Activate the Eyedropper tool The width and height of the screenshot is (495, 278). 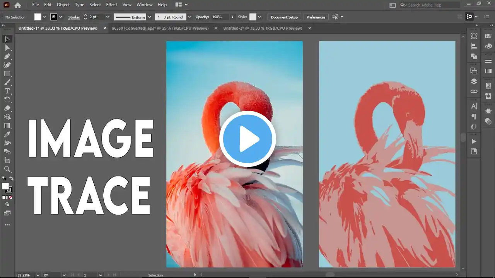tap(7, 134)
